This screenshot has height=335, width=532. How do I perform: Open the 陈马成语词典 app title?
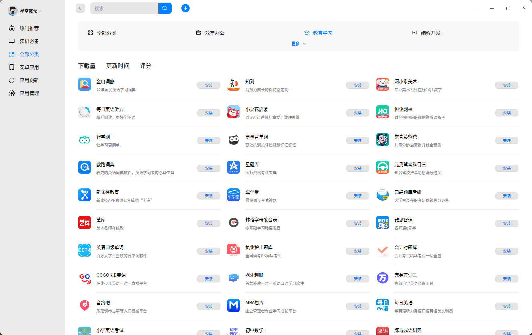tap(408, 330)
